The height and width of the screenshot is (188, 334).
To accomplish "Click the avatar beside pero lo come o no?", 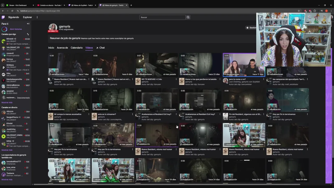I will pos(225,80).
